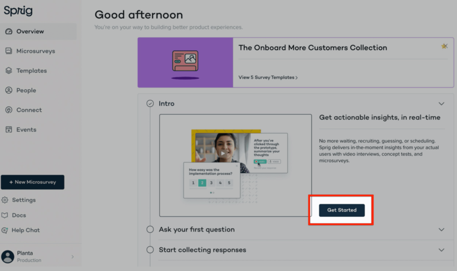The width and height of the screenshot is (457, 271).
Task: Mark the Ask your first question step complete
Action: point(150,229)
